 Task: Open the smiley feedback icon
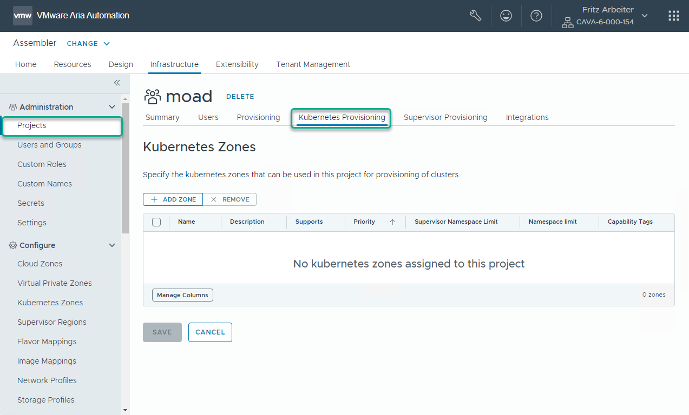click(506, 16)
